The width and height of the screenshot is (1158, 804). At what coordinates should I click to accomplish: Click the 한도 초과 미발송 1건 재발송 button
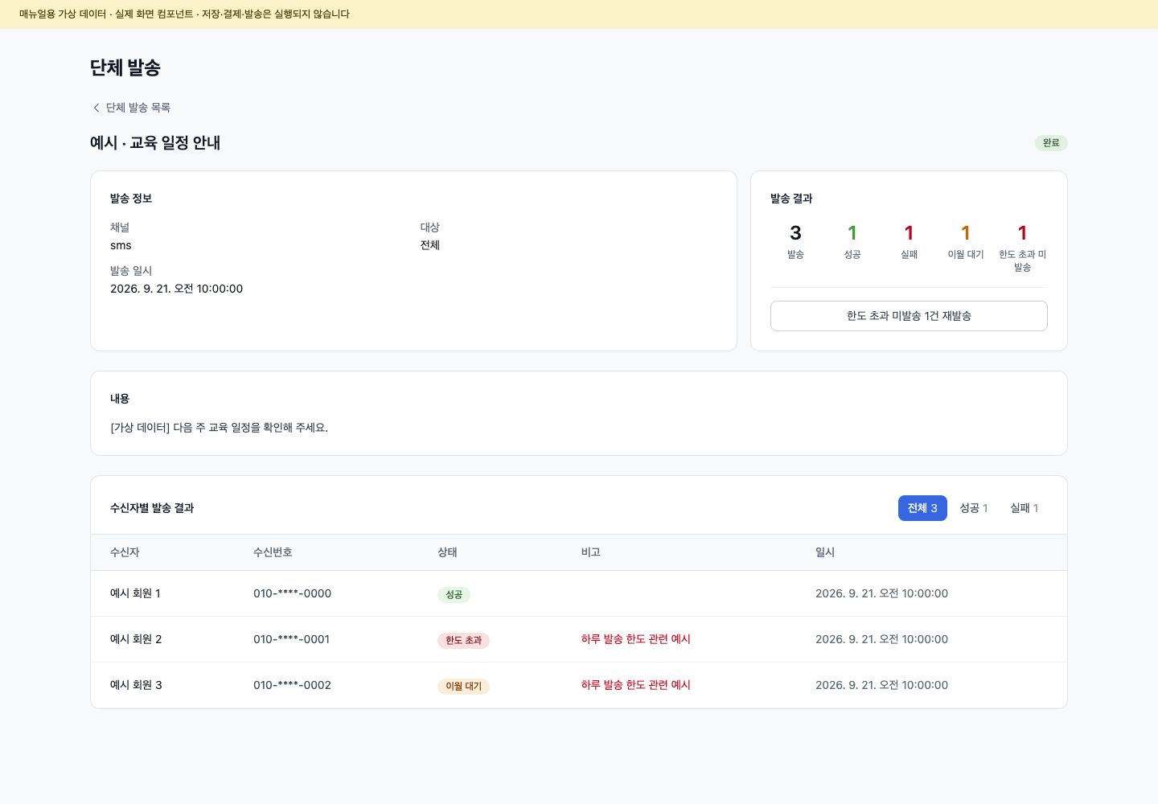pyautogui.click(x=909, y=316)
